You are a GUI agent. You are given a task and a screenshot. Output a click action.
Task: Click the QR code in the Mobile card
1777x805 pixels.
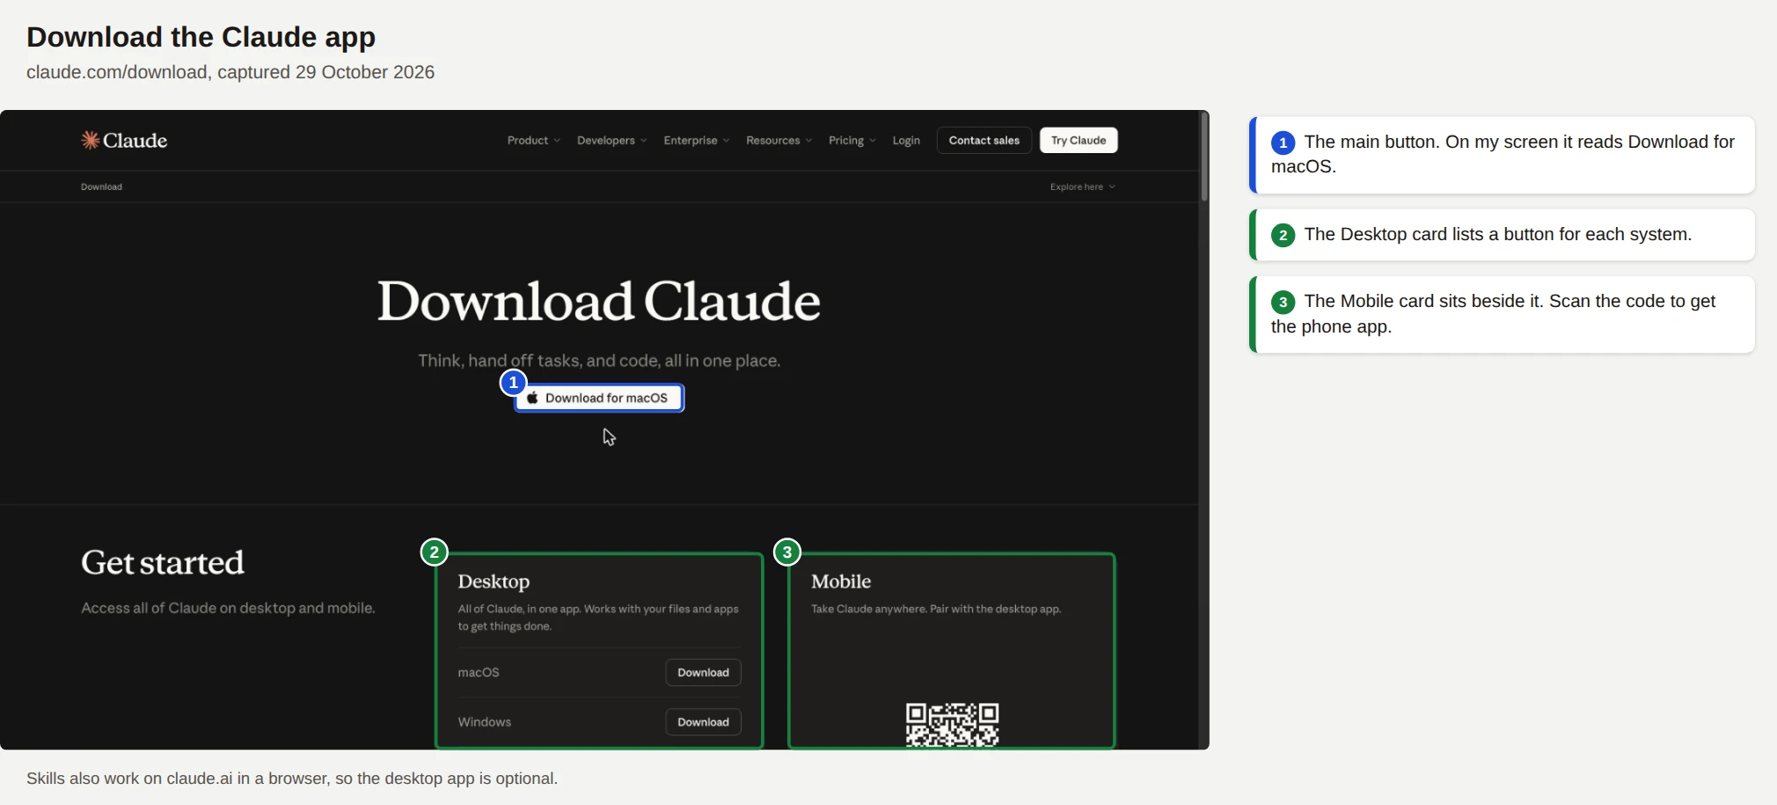952,725
